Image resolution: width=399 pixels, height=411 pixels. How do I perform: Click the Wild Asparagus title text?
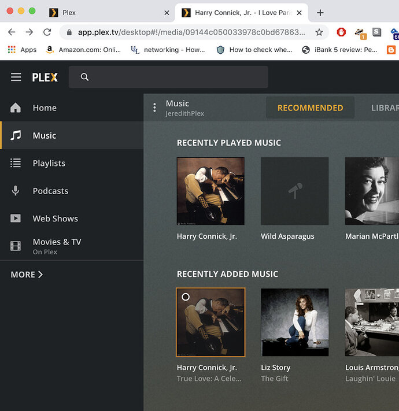(287, 236)
